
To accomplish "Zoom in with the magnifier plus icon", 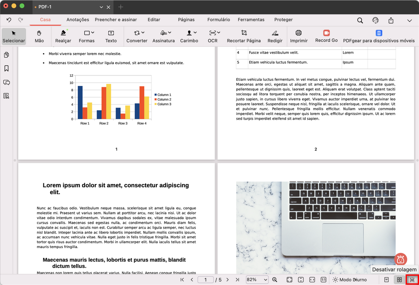I will pyautogui.click(x=275, y=280).
